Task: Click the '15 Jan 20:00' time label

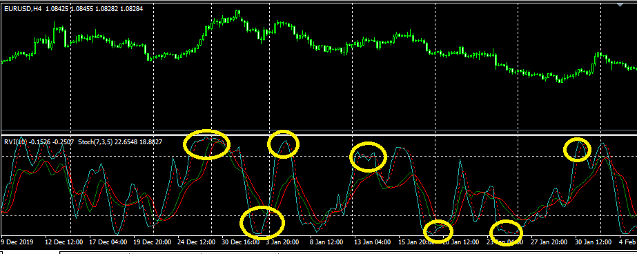Action: pos(416,242)
